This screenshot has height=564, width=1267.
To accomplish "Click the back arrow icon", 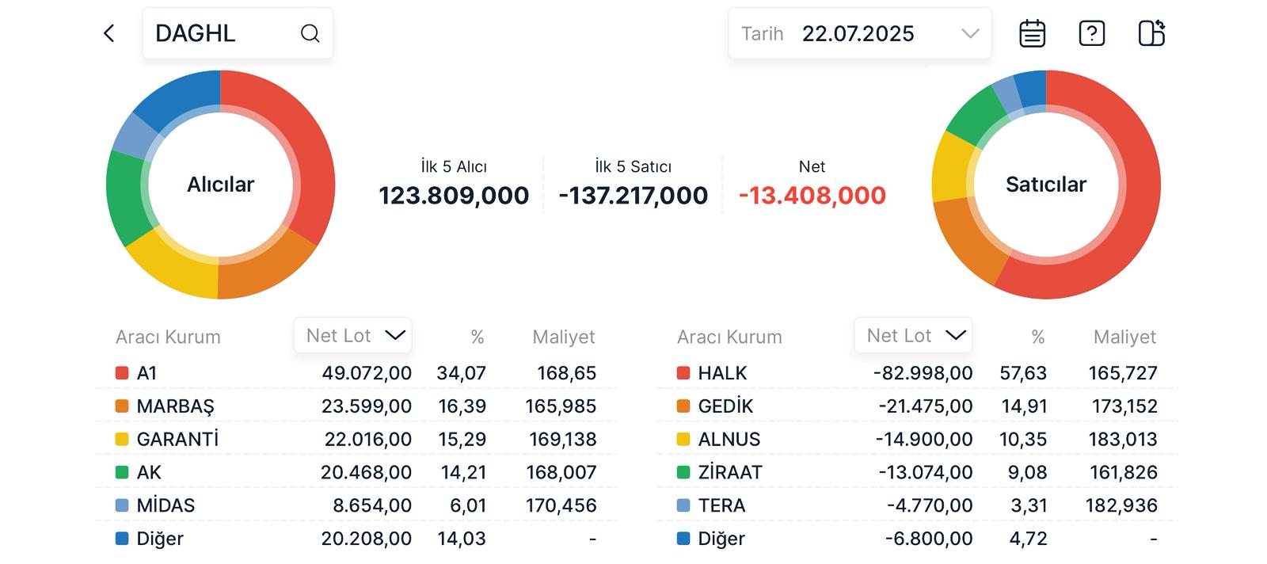I will point(109,33).
